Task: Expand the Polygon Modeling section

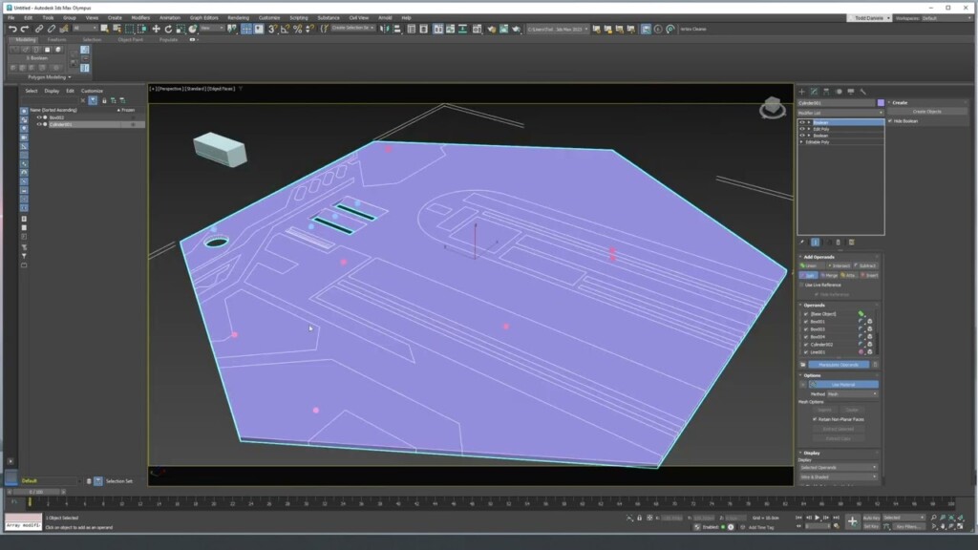Action: tap(46, 76)
